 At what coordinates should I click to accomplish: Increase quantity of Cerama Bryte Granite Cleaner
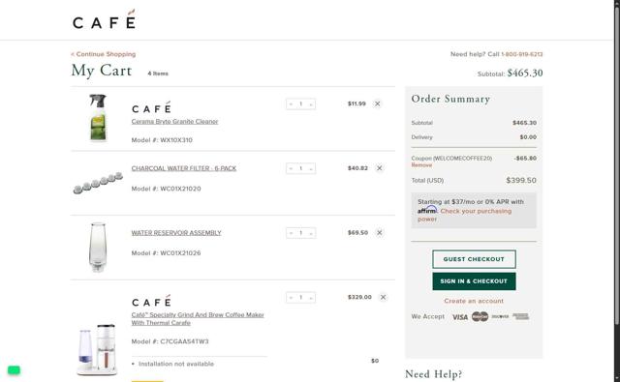coord(311,104)
